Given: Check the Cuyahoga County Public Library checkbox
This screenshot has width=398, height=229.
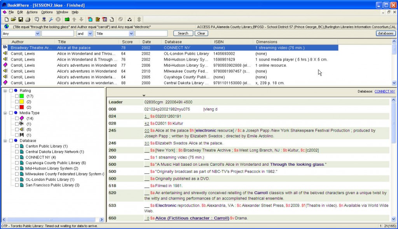Looking at the screenshot, I should [17, 163].
